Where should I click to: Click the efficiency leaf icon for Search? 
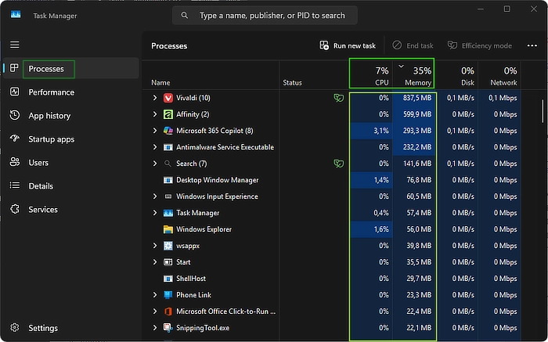coord(339,164)
